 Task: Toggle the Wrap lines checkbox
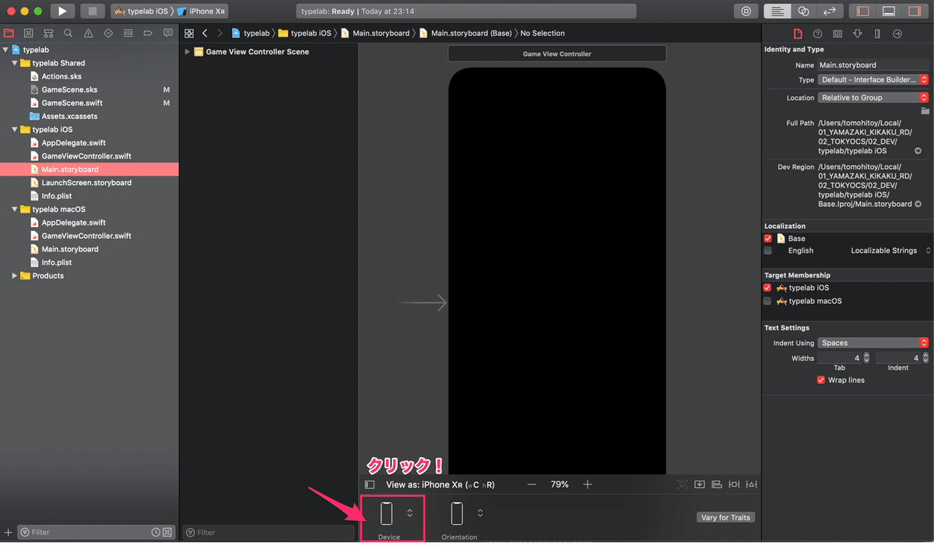[821, 380]
